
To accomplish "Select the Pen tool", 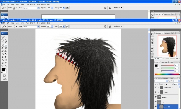I will tap(2, 57).
